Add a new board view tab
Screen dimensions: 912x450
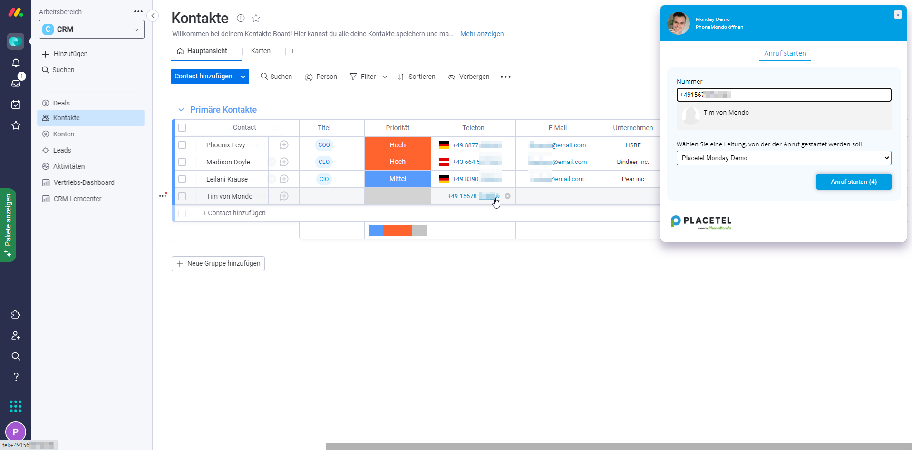pos(293,51)
